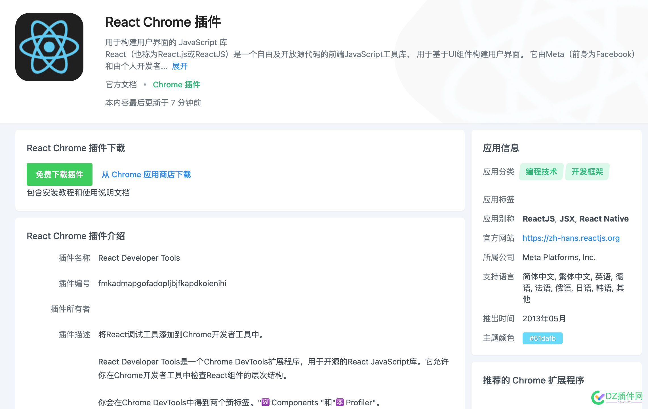Screen dimensions: 648x409
Task: Open the 官方文档 tab
Action: coord(121,85)
